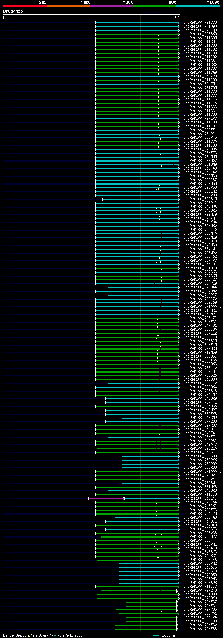Select the UniRef100_C5IUN9 label

[x=200, y=165]
